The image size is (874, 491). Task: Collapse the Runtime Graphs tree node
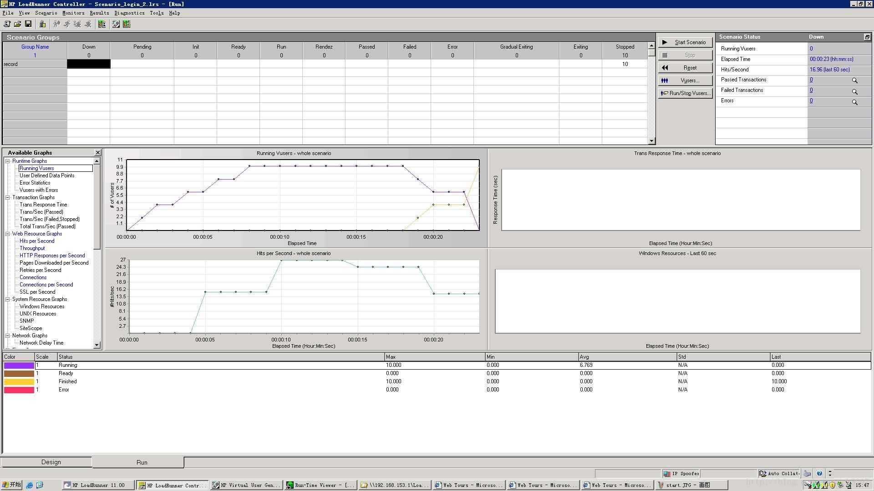pyautogui.click(x=8, y=161)
